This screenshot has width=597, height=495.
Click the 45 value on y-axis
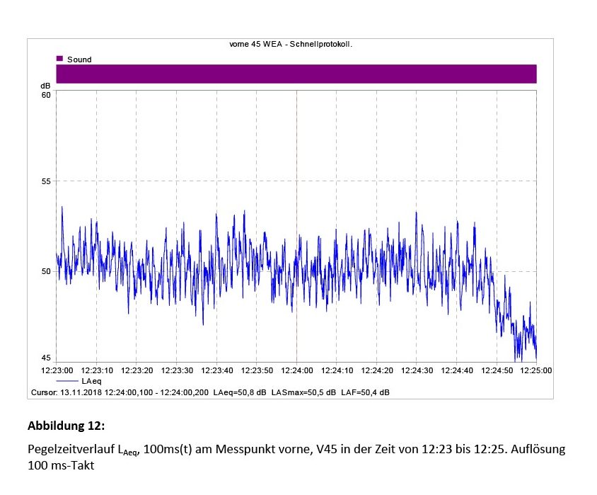click(x=46, y=358)
